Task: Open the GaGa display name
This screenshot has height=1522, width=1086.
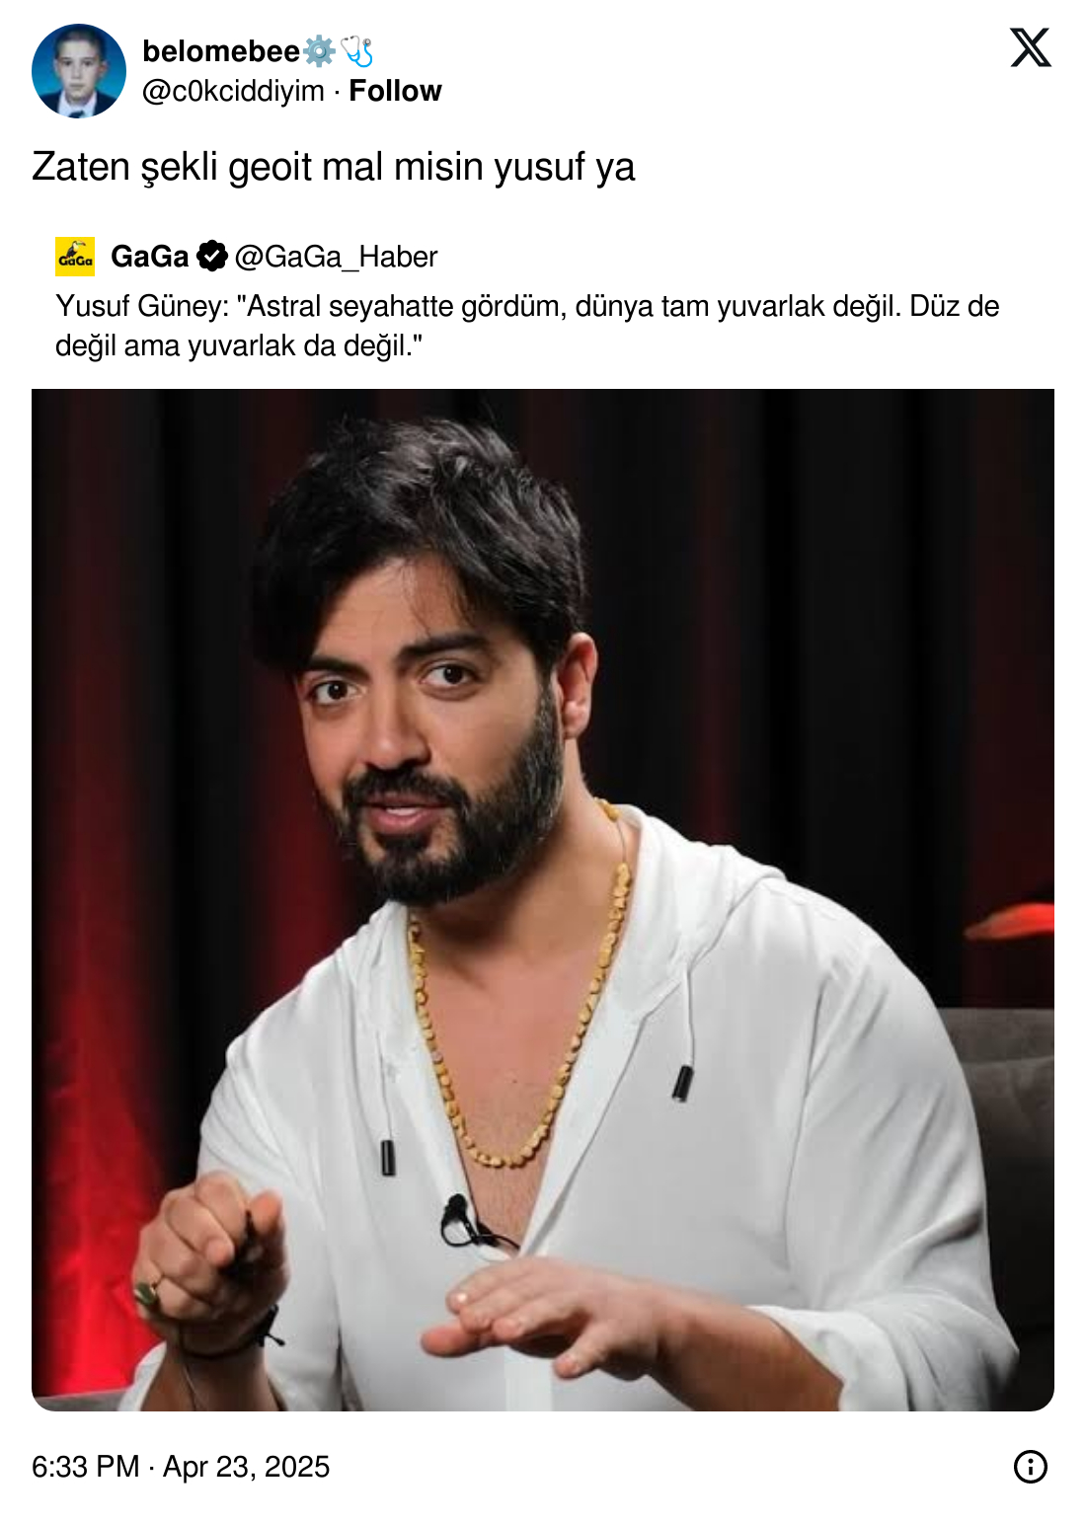Action: coord(150,257)
